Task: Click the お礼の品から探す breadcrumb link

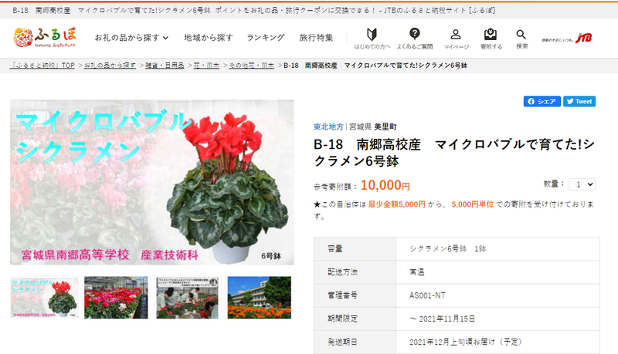Action: coord(110,66)
